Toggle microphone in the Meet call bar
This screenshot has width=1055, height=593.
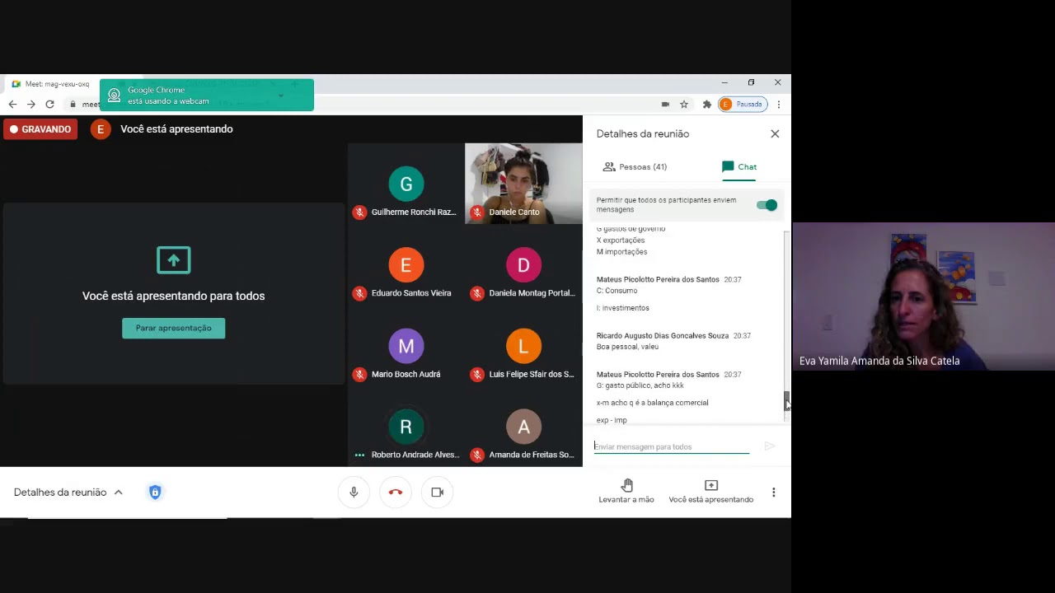coord(354,492)
